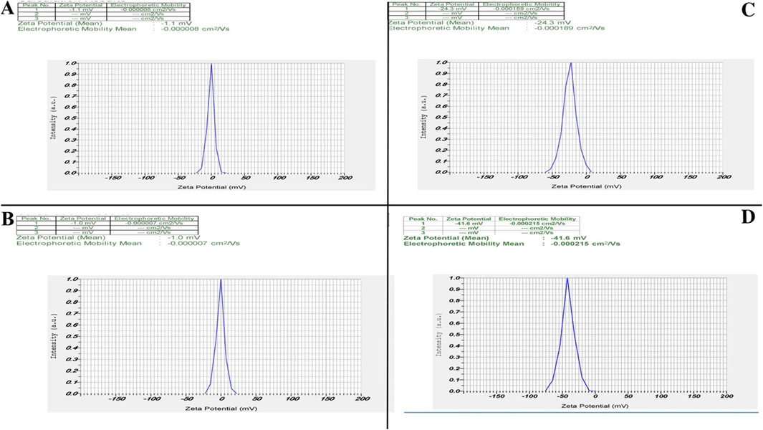Viewport: 763px width, 430px height.
Task: Click Electrophoretic Mobility table header in panel B
Action: click(154, 218)
